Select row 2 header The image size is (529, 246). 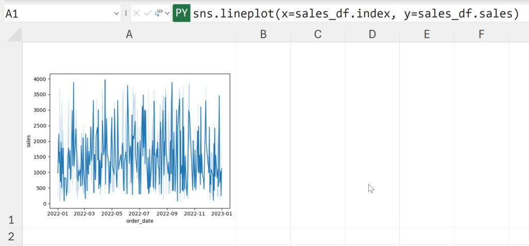click(11, 237)
